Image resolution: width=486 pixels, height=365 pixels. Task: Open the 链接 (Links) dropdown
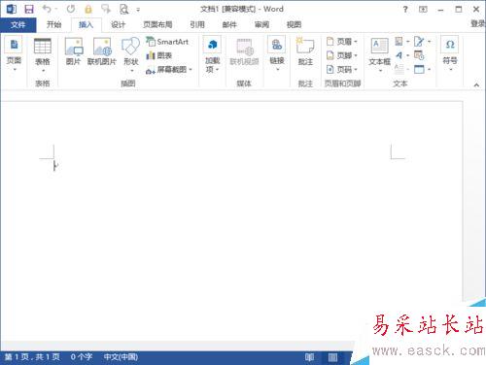277,53
